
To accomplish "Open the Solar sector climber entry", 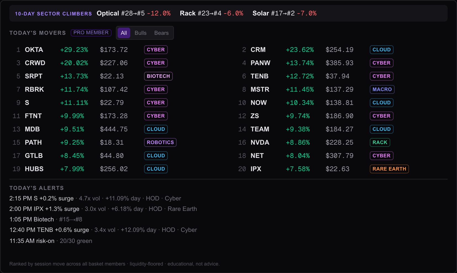I will pyautogui.click(x=285, y=13).
